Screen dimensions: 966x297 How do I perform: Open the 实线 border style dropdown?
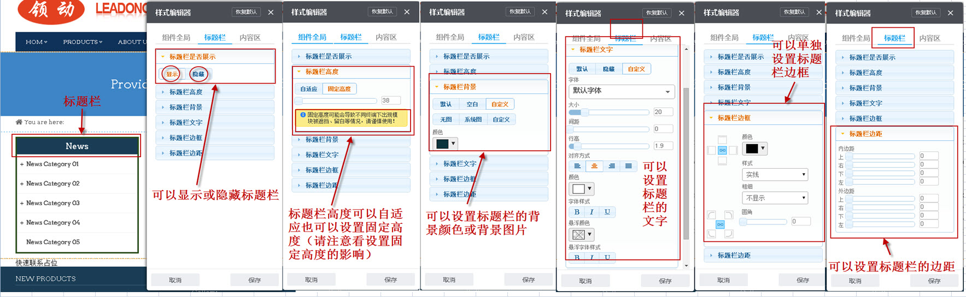click(x=775, y=175)
